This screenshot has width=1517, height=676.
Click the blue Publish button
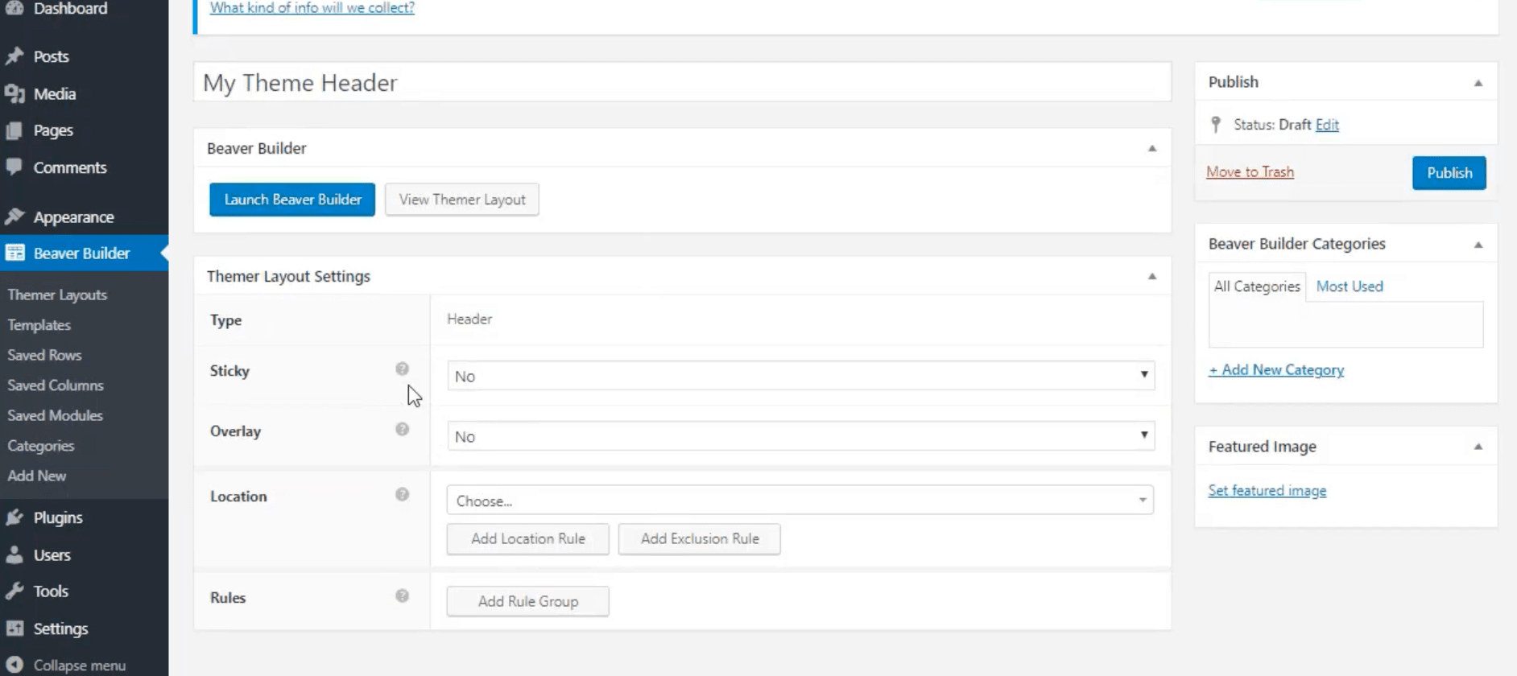1449,173
